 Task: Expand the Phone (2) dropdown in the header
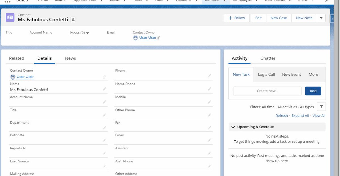tap(88, 33)
